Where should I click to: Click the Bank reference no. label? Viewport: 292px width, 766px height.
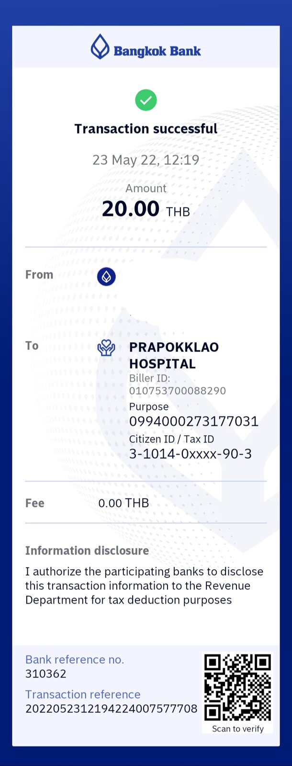[75, 660]
